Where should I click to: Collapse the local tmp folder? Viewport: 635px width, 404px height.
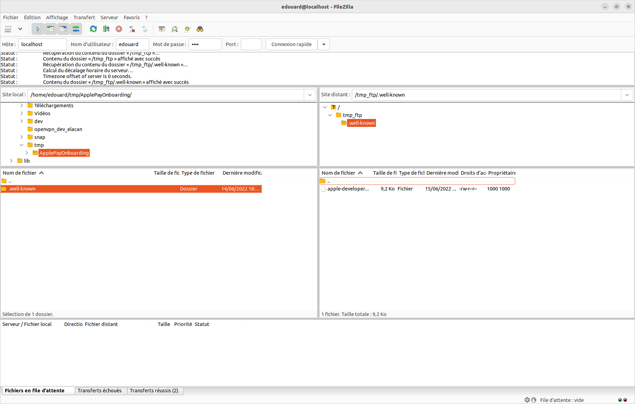(22, 145)
